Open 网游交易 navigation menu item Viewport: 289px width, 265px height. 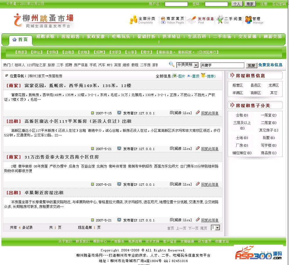(273, 37)
